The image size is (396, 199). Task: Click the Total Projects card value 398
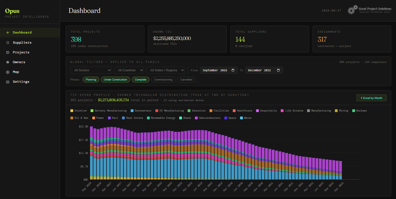pyautogui.click(x=76, y=39)
